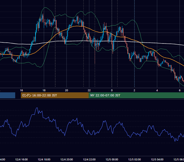Click the 22 hour label on upper time axis
The height and width of the screenshot is (162, 184).
tap(89, 90)
